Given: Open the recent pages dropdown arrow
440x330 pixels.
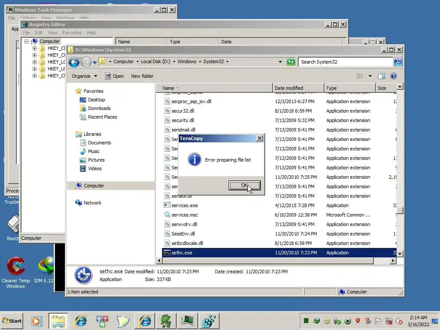Looking at the screenshot, I should point(95,62).
